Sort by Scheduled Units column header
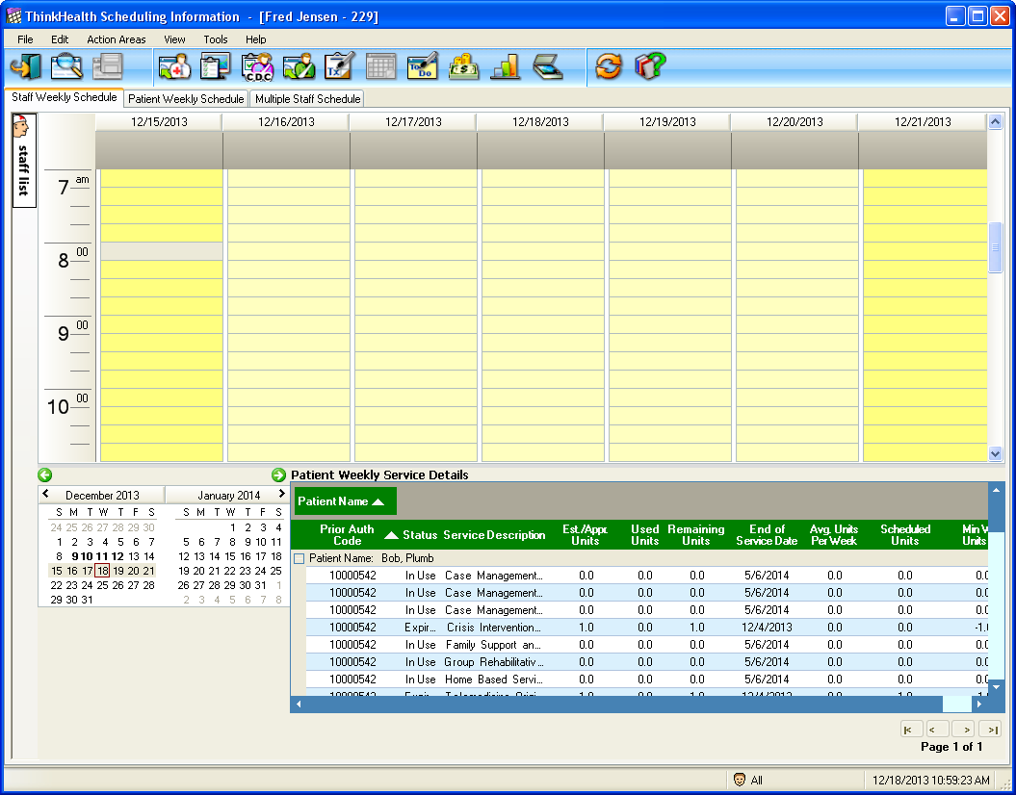 click(905, 535)
